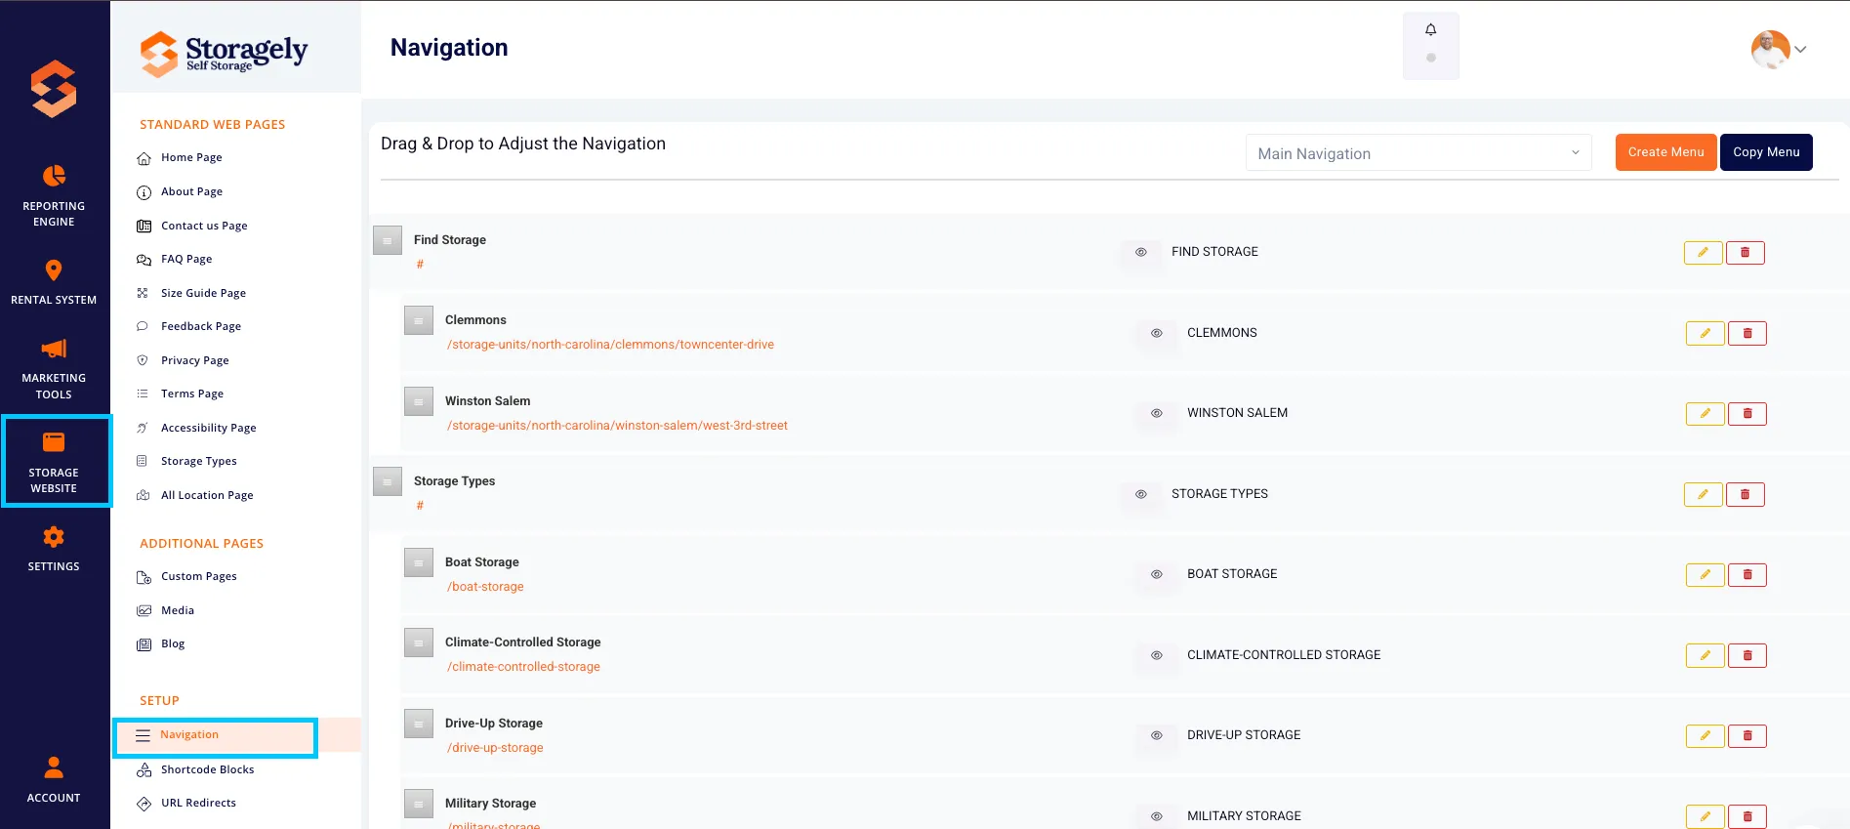Go to the Storagely logo home
The image size is (1850, 829).
(x=225, y=53)
